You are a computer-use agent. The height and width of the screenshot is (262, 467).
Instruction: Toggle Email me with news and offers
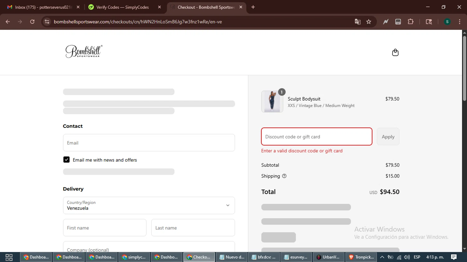pyautogui.click(x=66, y=160)
